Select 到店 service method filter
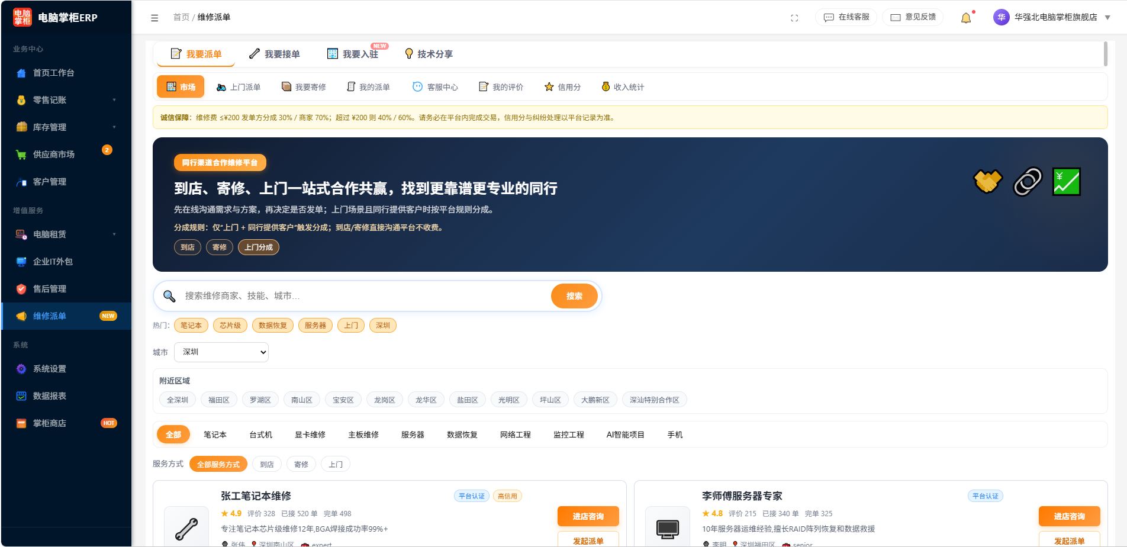Image resolution: width=1127 pixels, height=547 pixels. [x=267, y=464]
